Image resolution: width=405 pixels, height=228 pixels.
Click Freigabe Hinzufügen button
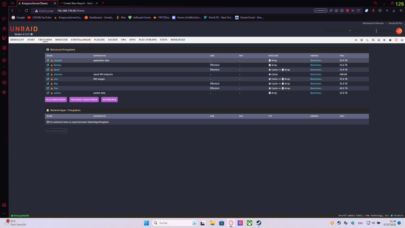tap(84, 100)
